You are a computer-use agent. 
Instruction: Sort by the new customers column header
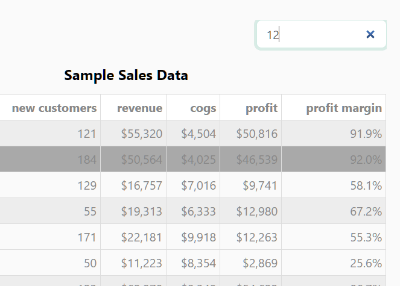(x=54, y=108)
